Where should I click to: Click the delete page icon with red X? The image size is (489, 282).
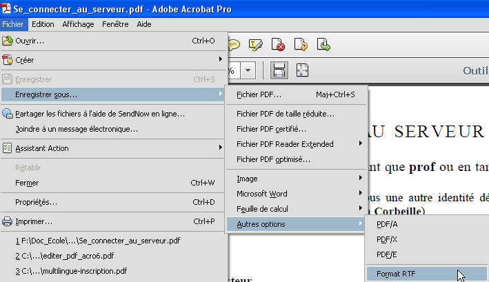coord(278,45)
